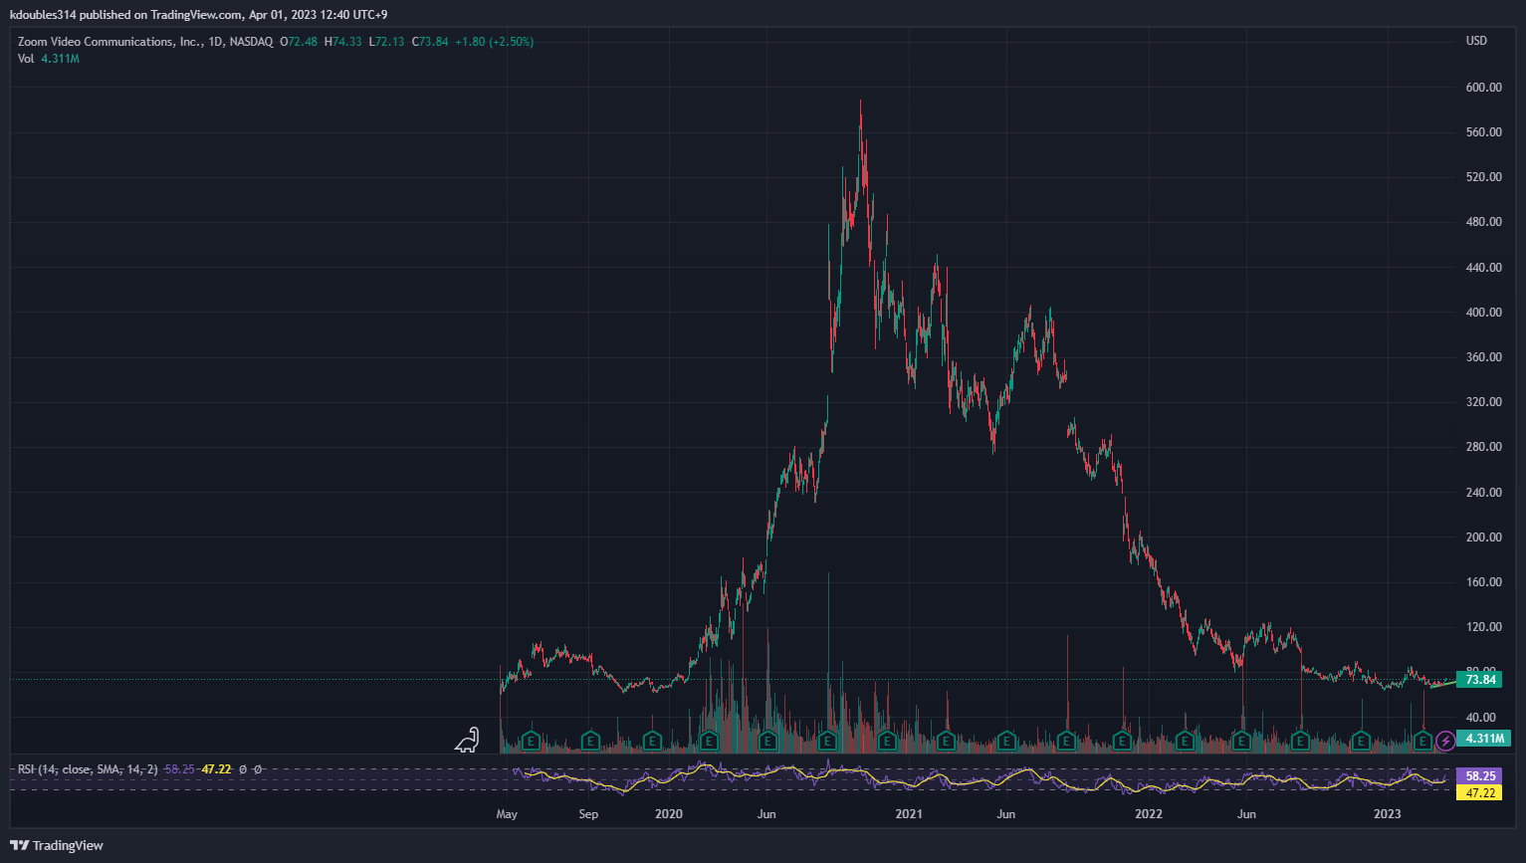Open the first earnings marker after May 2019

531,741
